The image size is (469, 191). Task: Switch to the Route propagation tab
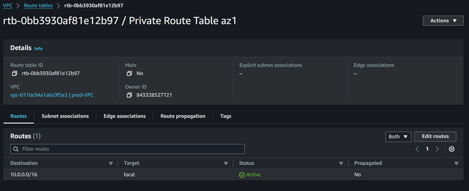pyautogui.click(x=183, y=116)
